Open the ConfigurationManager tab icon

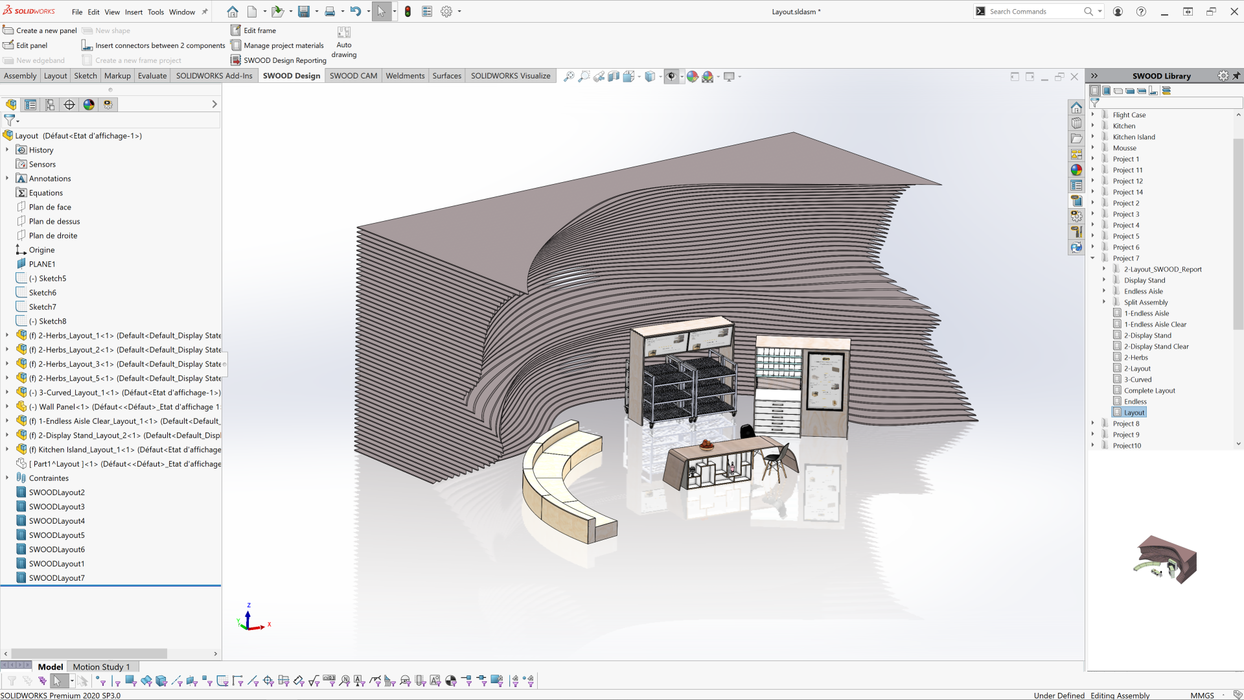50,104
